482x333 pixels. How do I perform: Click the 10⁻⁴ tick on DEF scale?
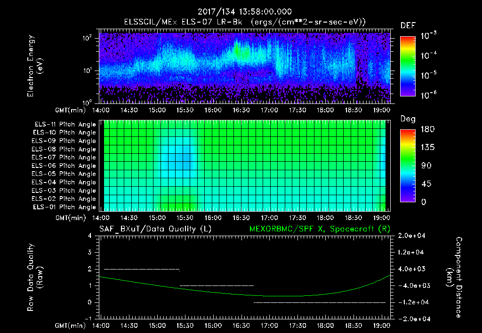point(428,55)
